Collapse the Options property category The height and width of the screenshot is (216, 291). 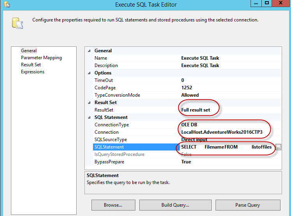[89, 73]
